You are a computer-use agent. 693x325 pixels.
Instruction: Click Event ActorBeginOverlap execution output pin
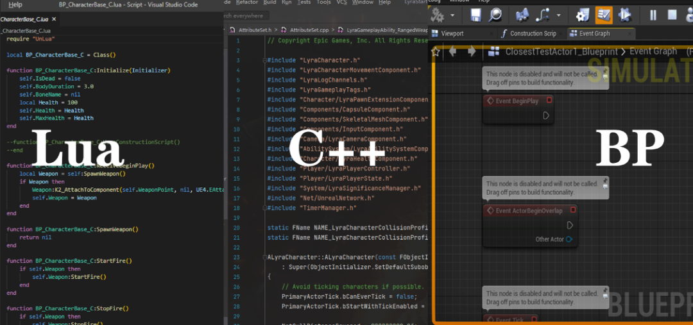coord(570,225)
